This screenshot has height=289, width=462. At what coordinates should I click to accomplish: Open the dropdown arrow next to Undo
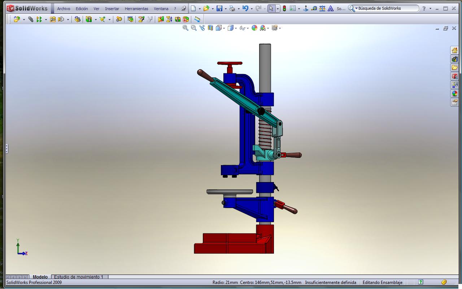pos(252,9)
